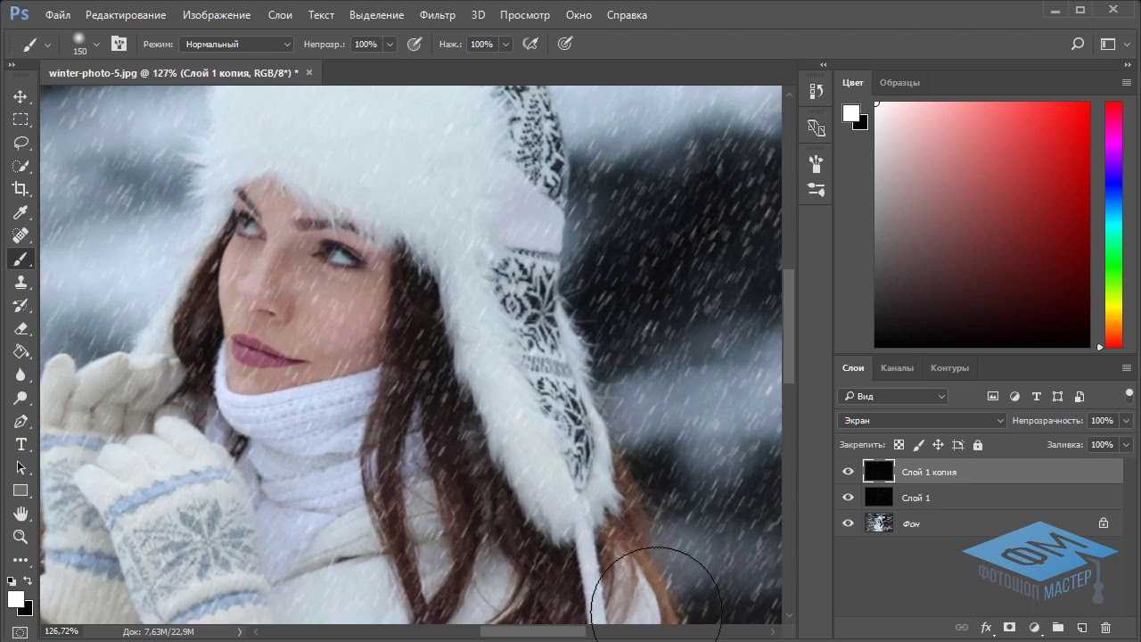The height and width of the screenshot is (642, 1141).
Task: Add a layer mask from the Layers panel
Action: tap(1010, 628)
